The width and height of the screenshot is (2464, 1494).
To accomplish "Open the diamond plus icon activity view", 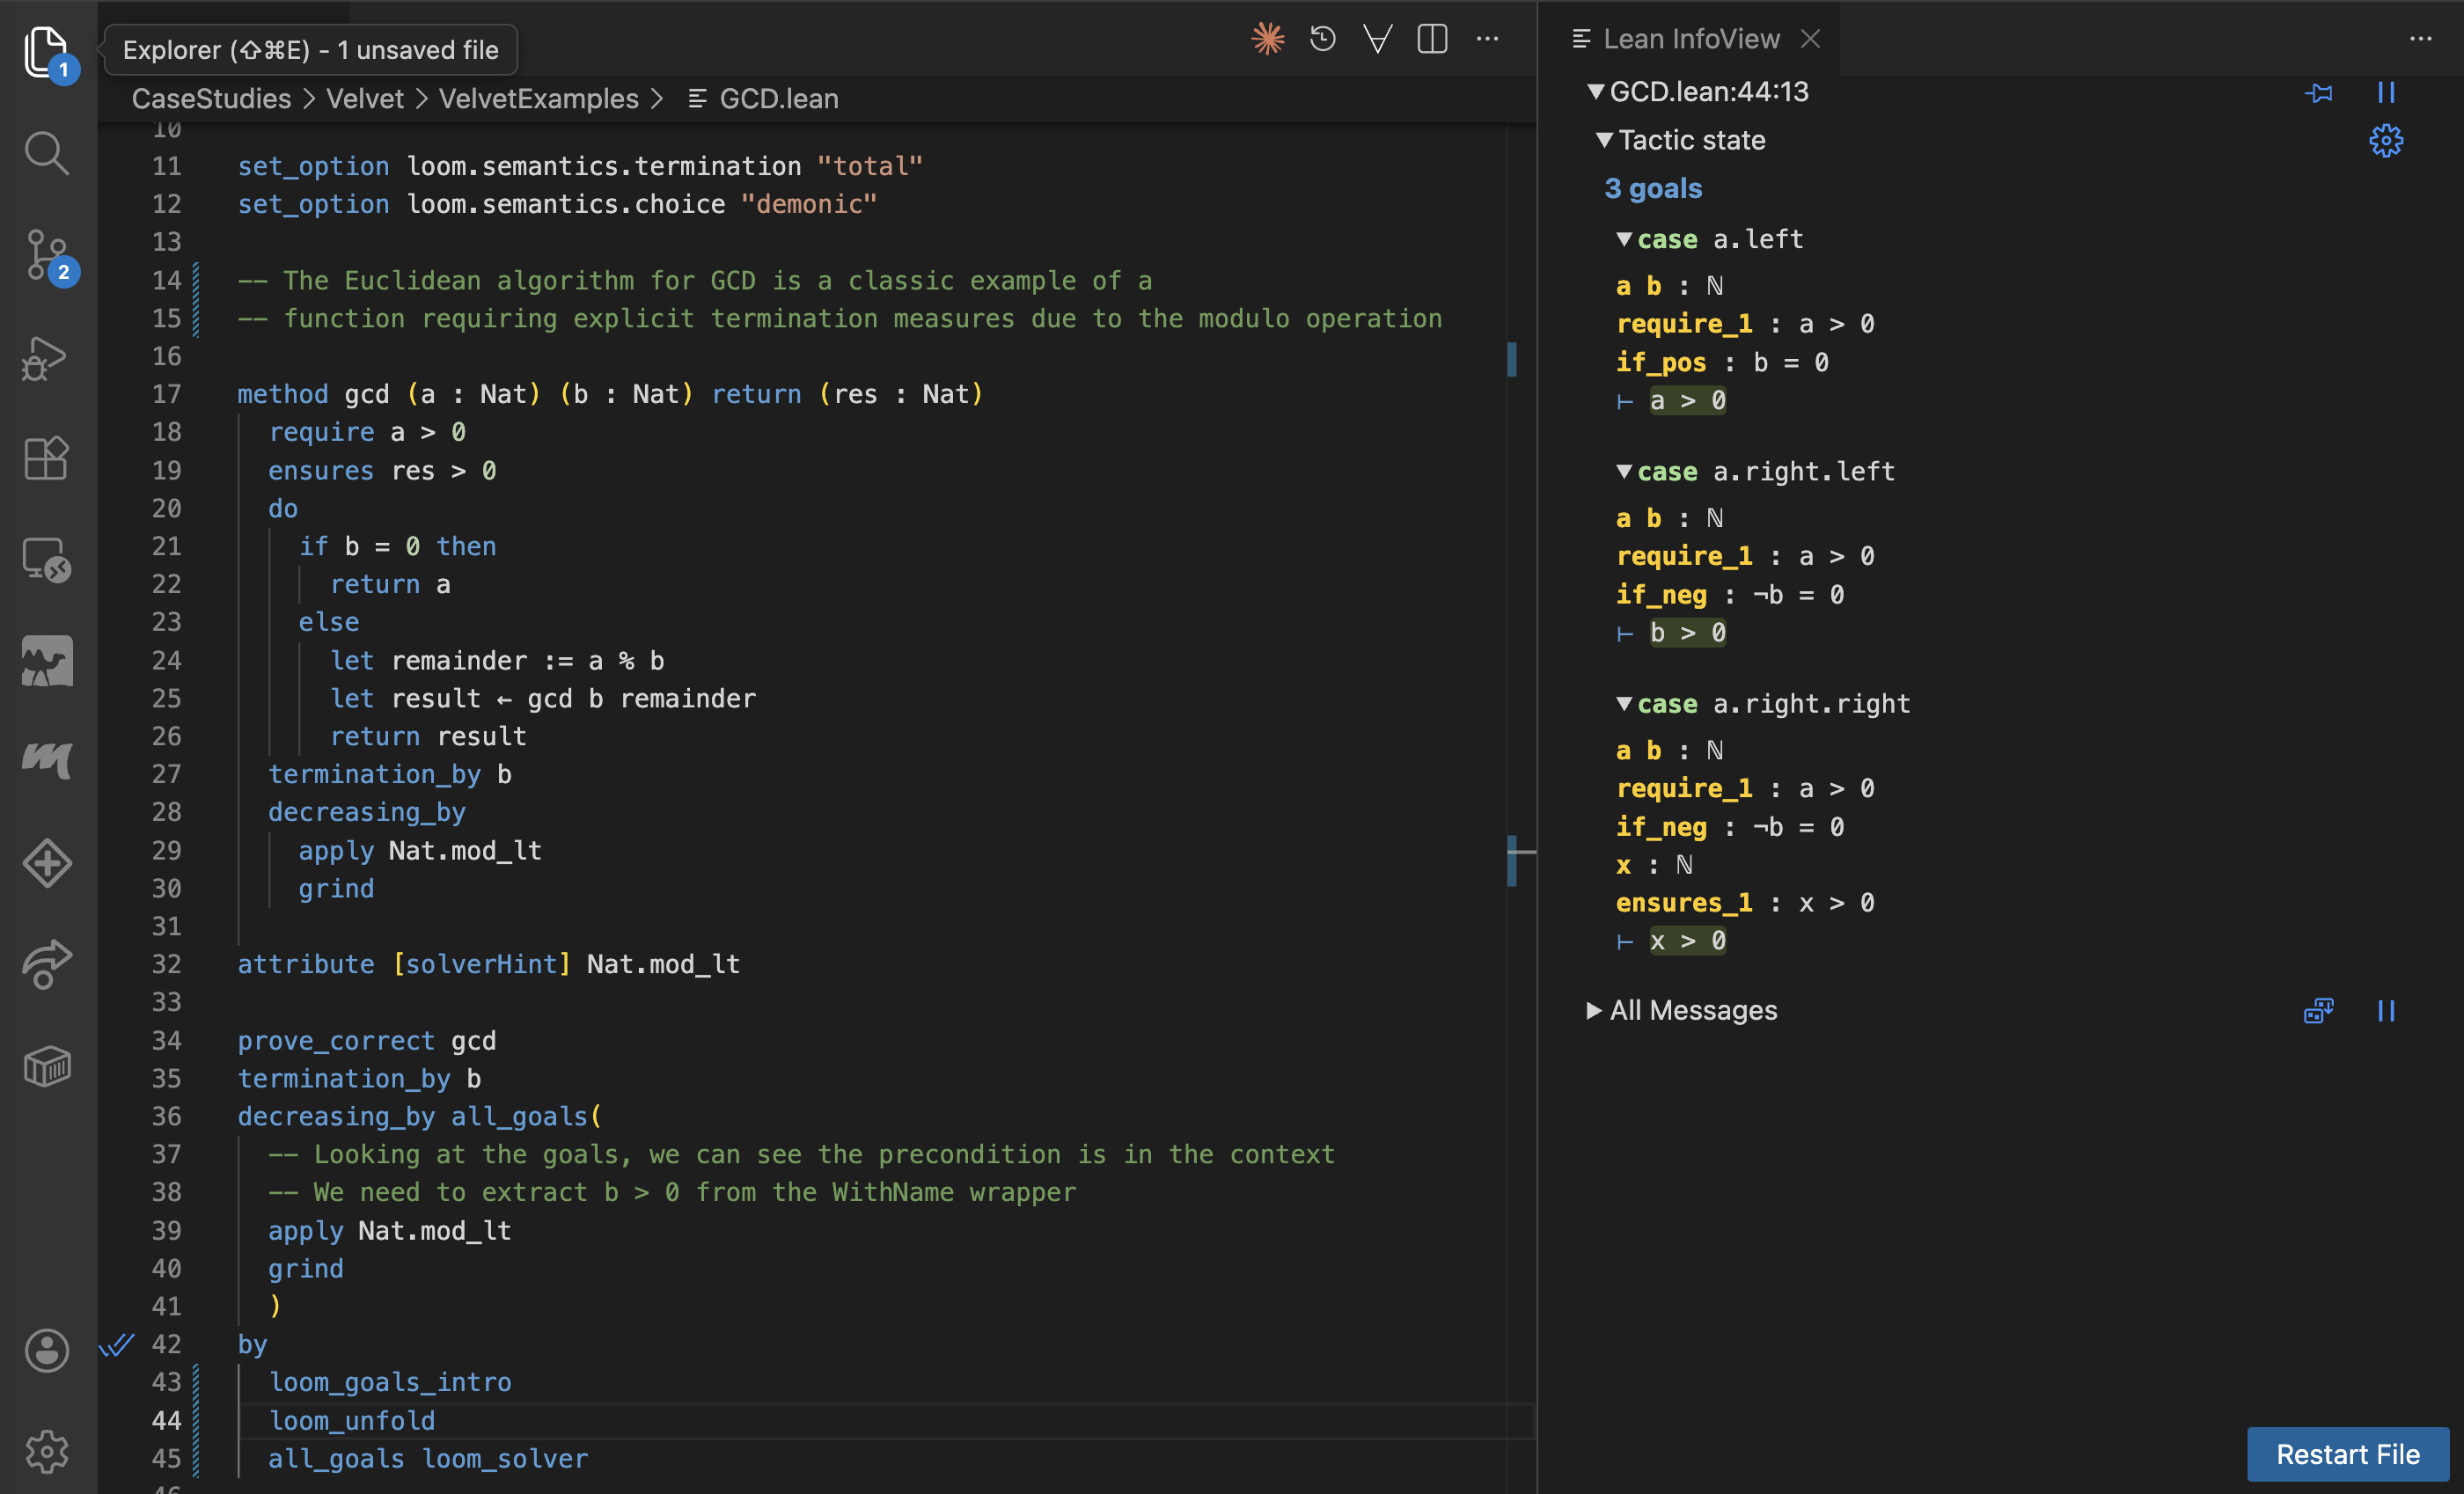I will pos(46,863).
